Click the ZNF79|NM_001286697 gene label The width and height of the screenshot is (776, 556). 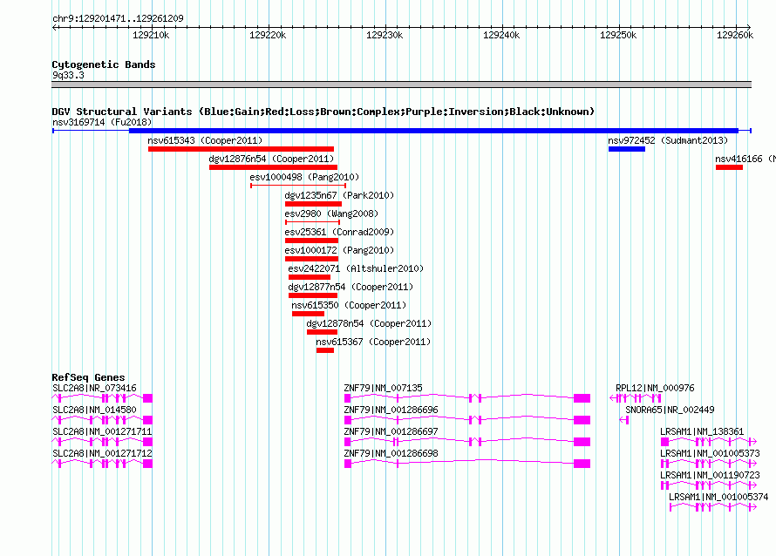(x=391, y=432)
